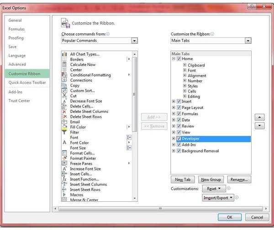Viewport: 274px width, 230px height.
Task: Click the Font Color letter icon
Action: pos(64,143)
